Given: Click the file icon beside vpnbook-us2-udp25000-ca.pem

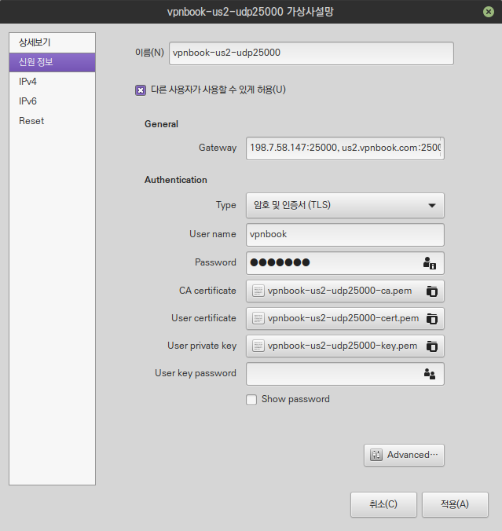Looking at the screenshot, I should [x=258, y=291].
